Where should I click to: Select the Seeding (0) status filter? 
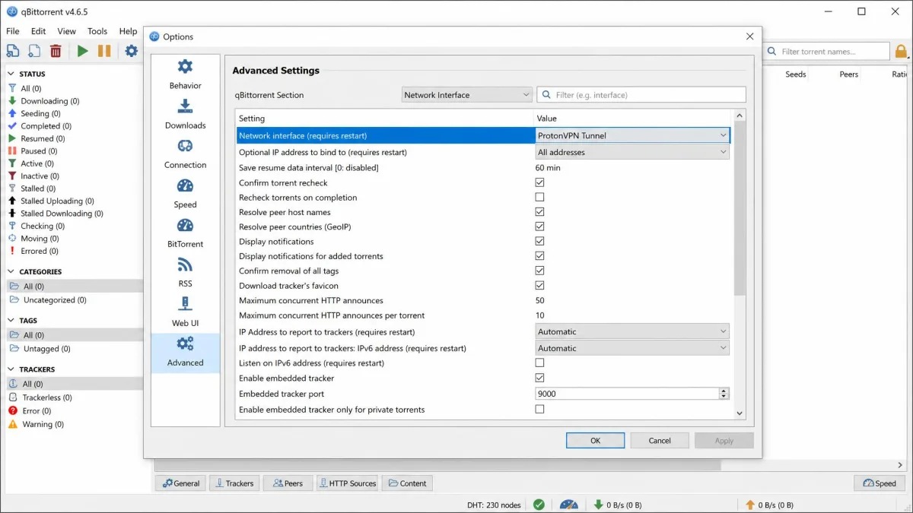tap(39, 113)
